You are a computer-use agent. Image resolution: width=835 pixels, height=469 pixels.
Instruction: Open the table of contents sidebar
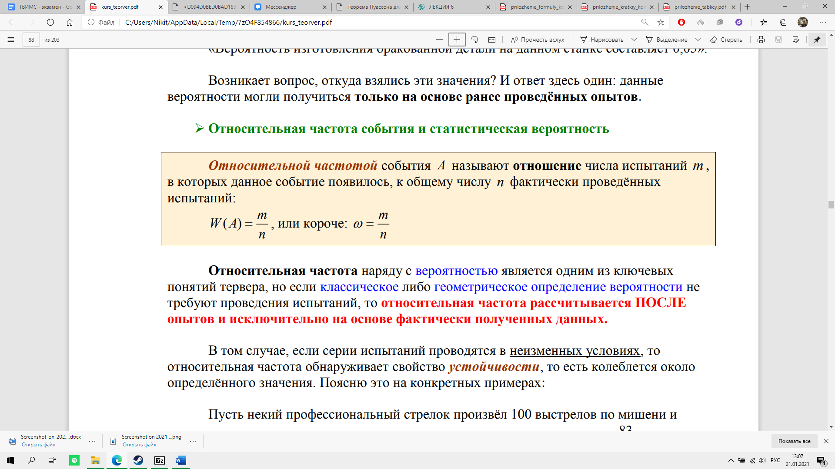(11, 40)
